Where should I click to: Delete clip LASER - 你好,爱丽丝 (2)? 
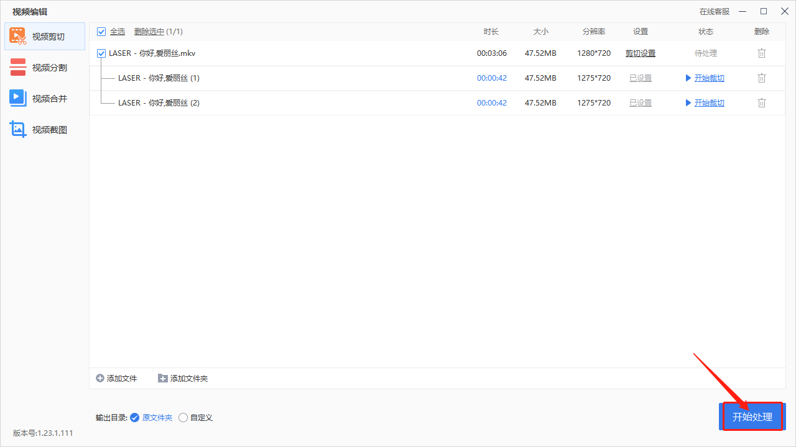click(x=762, y=103)
